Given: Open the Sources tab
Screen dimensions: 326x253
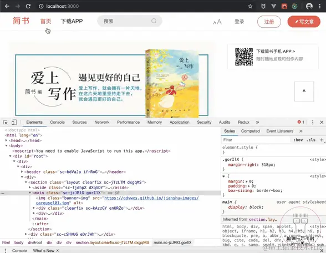Looking at the screenshot, I should [x=79, y=122].
